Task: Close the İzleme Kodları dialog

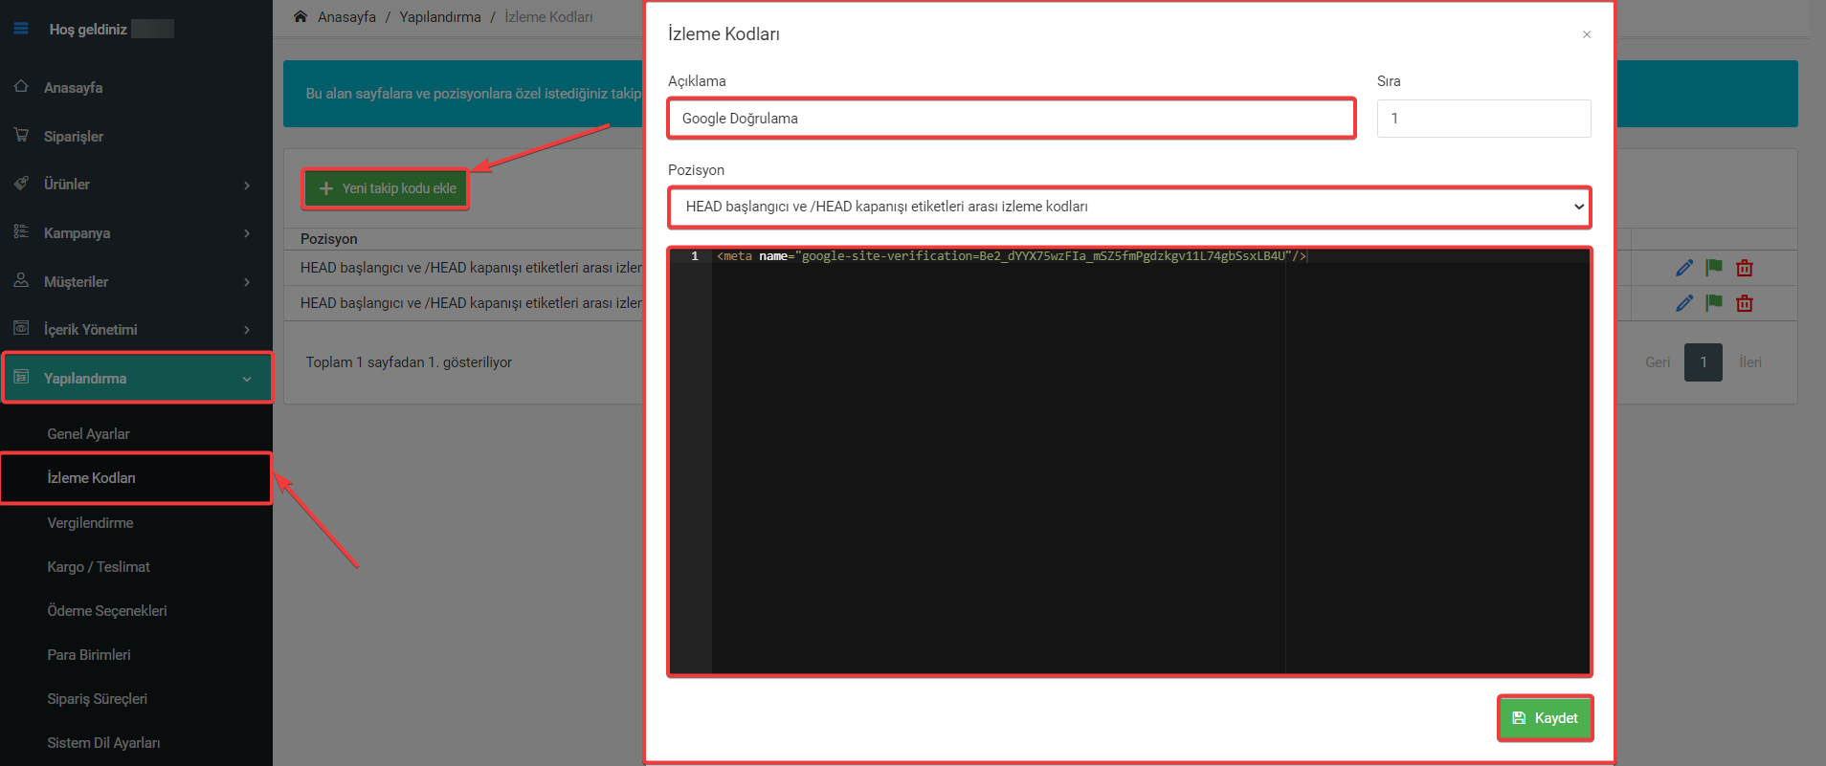Action: coord(1587,34)
